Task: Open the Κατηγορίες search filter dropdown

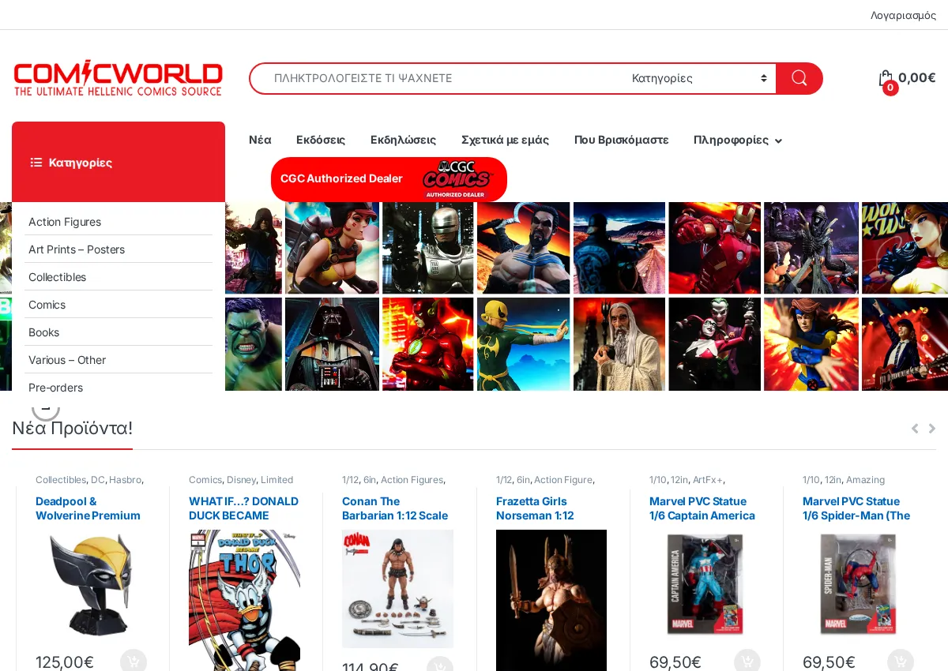Action: (x=699, y=78)
